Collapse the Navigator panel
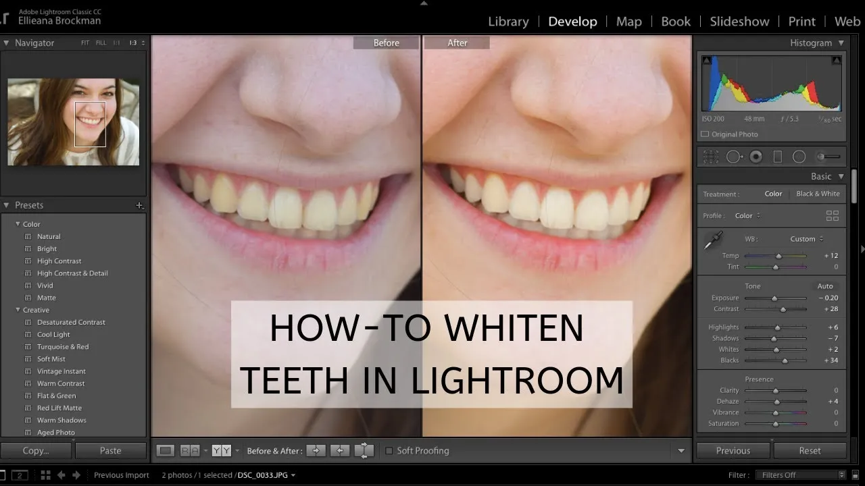 [6, 43]
